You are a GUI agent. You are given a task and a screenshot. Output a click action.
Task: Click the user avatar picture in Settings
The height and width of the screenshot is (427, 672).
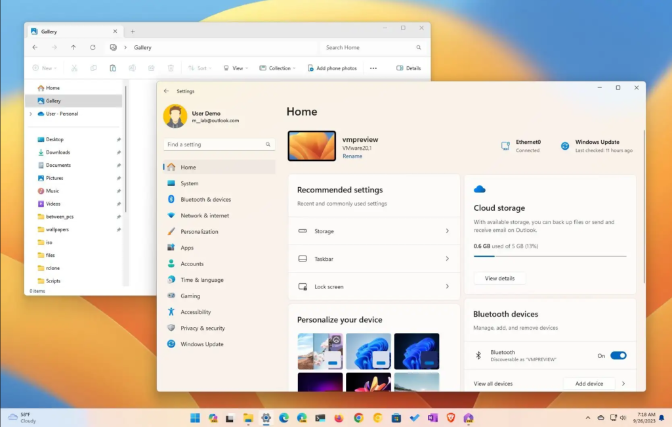point(175,116)
